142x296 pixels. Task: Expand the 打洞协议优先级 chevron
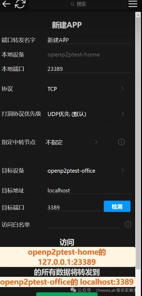(x=122, y=114)
